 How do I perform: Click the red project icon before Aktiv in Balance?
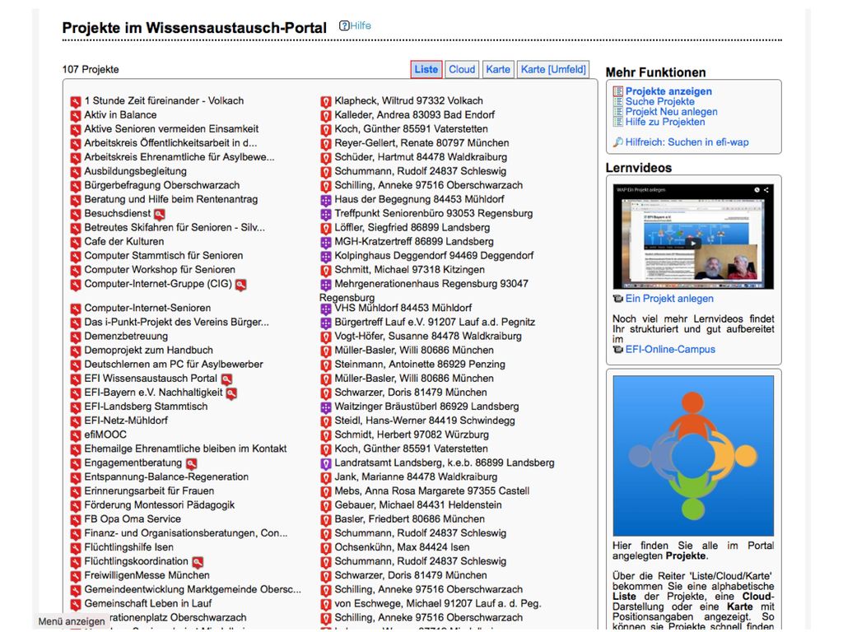[75, 115]
